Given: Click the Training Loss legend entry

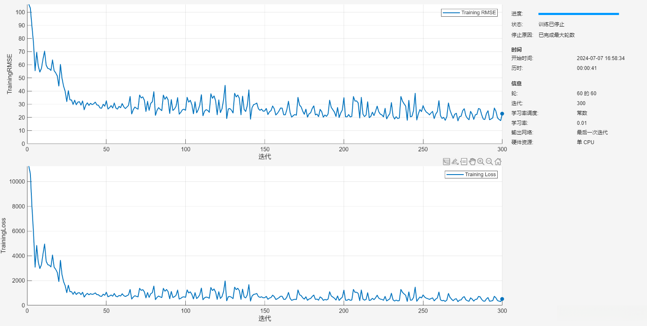Looking at the screenshot, I should (471, 175).
